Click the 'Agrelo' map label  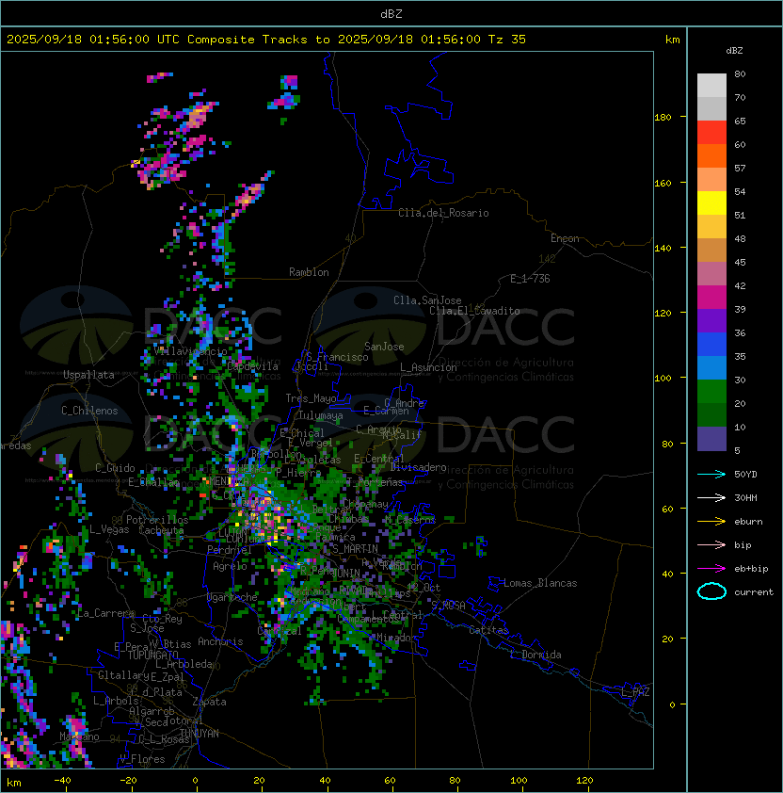(230, 566)
